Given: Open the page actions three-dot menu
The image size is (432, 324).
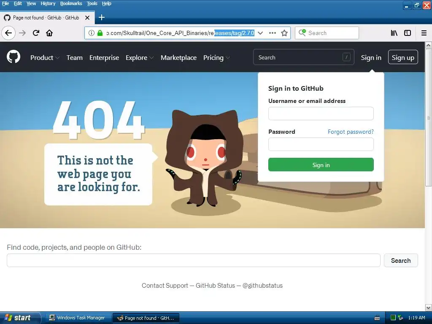Looking at the screenshot, I should (272, 33).
